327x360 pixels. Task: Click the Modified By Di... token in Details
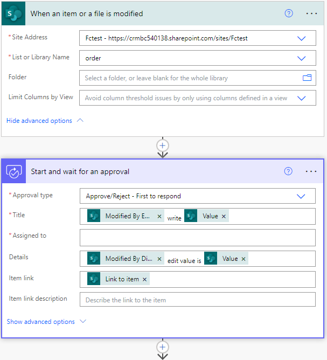pos(126,259)
